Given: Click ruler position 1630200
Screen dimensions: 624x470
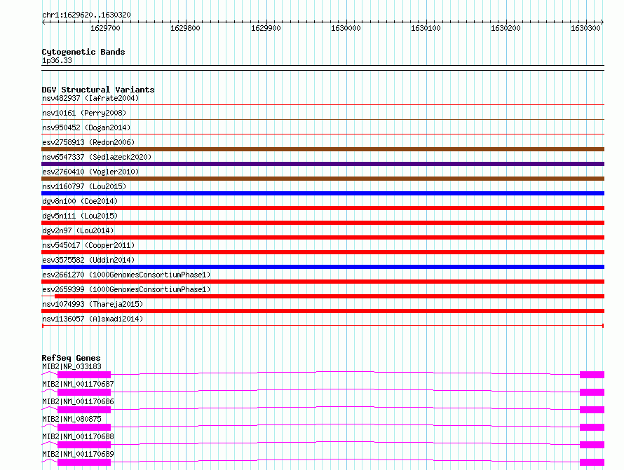Looking at the screenshot, I should (x=506, y=28).
